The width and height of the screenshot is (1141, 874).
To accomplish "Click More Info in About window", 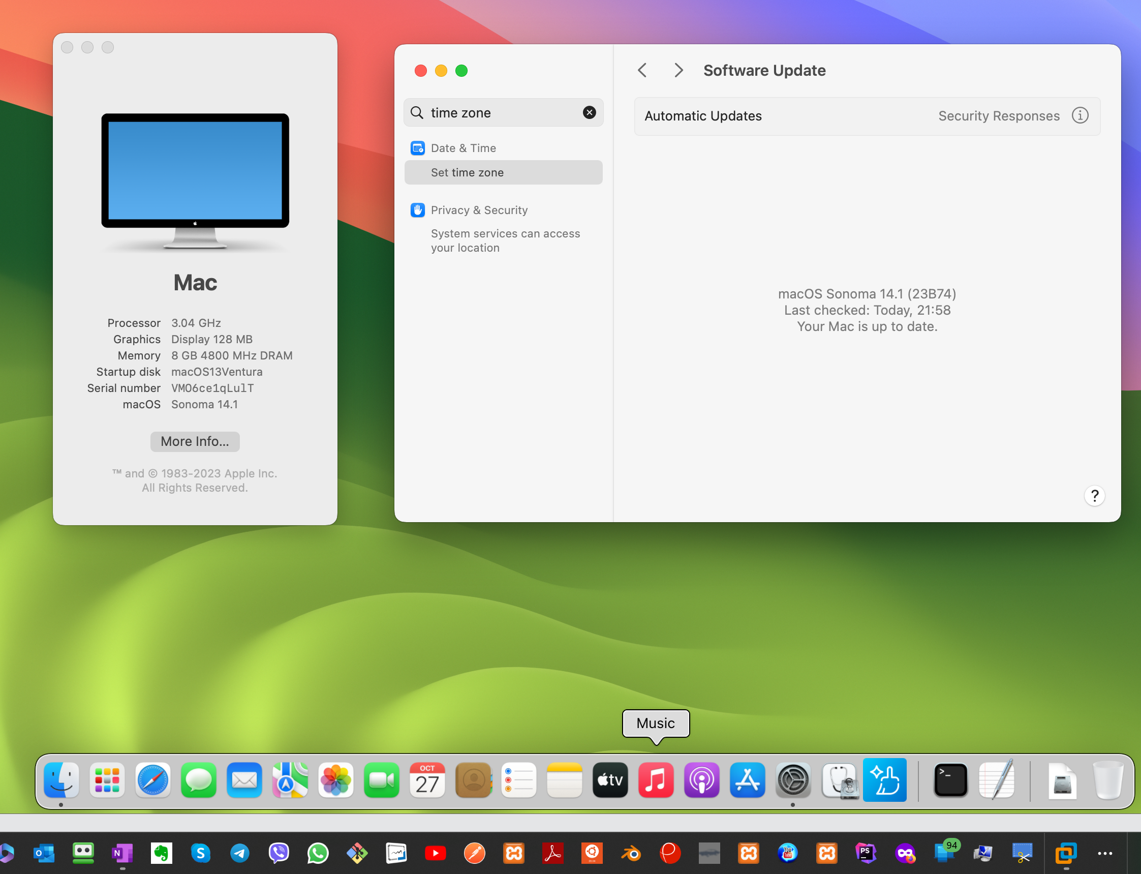I will (x=195, y=441).
